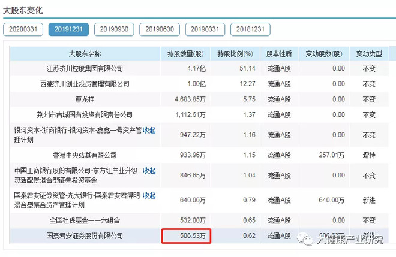Click the 大股东名称 column header

pos(85,53)
